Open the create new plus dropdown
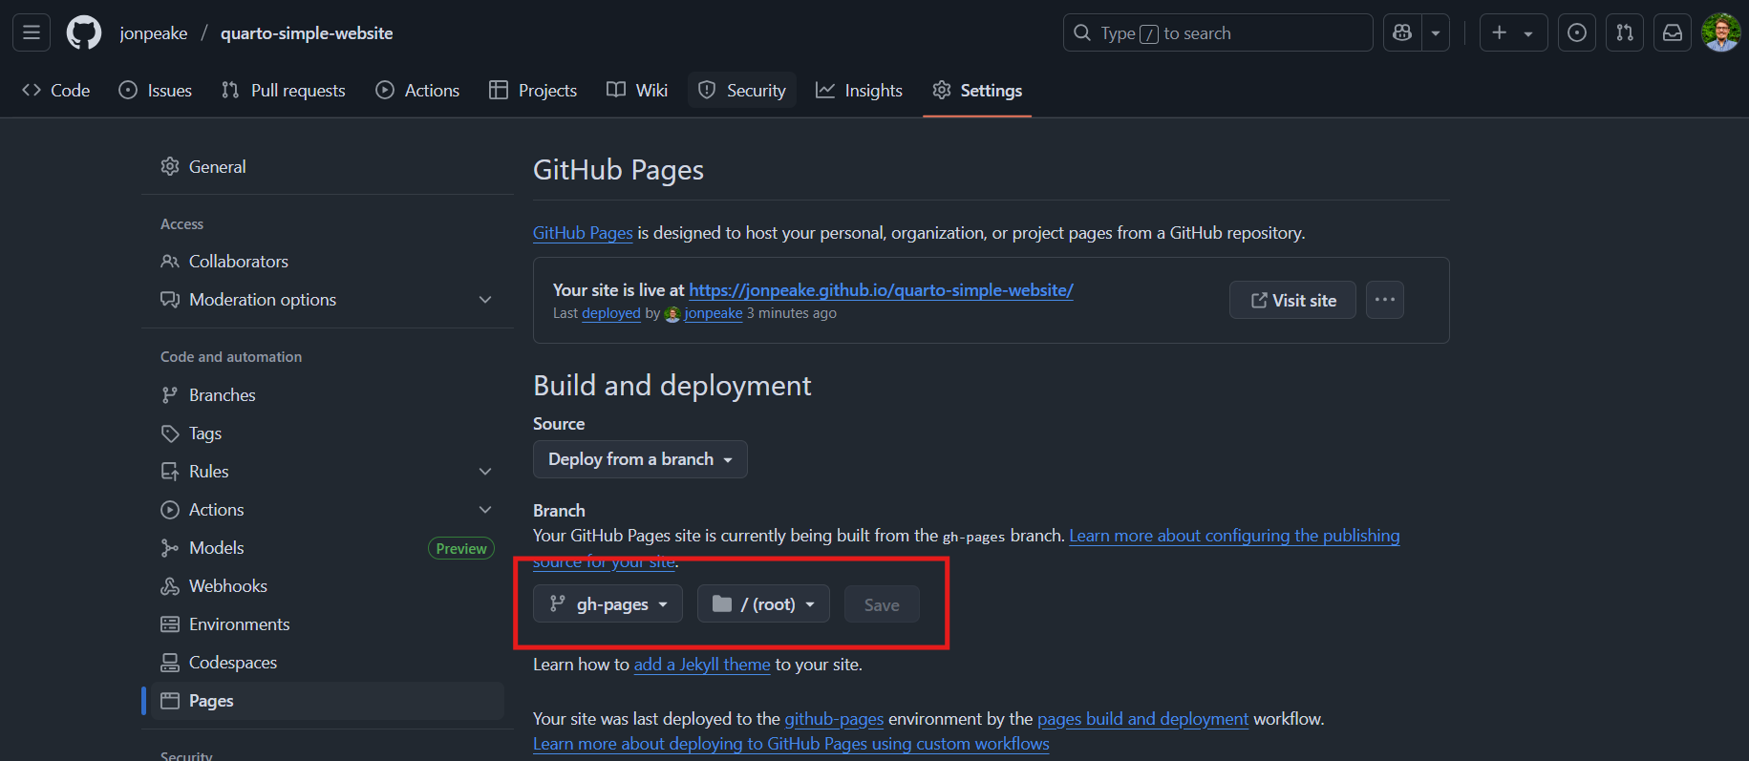Viewport: 1749px width, 761px height. [x=1512, y=33]
